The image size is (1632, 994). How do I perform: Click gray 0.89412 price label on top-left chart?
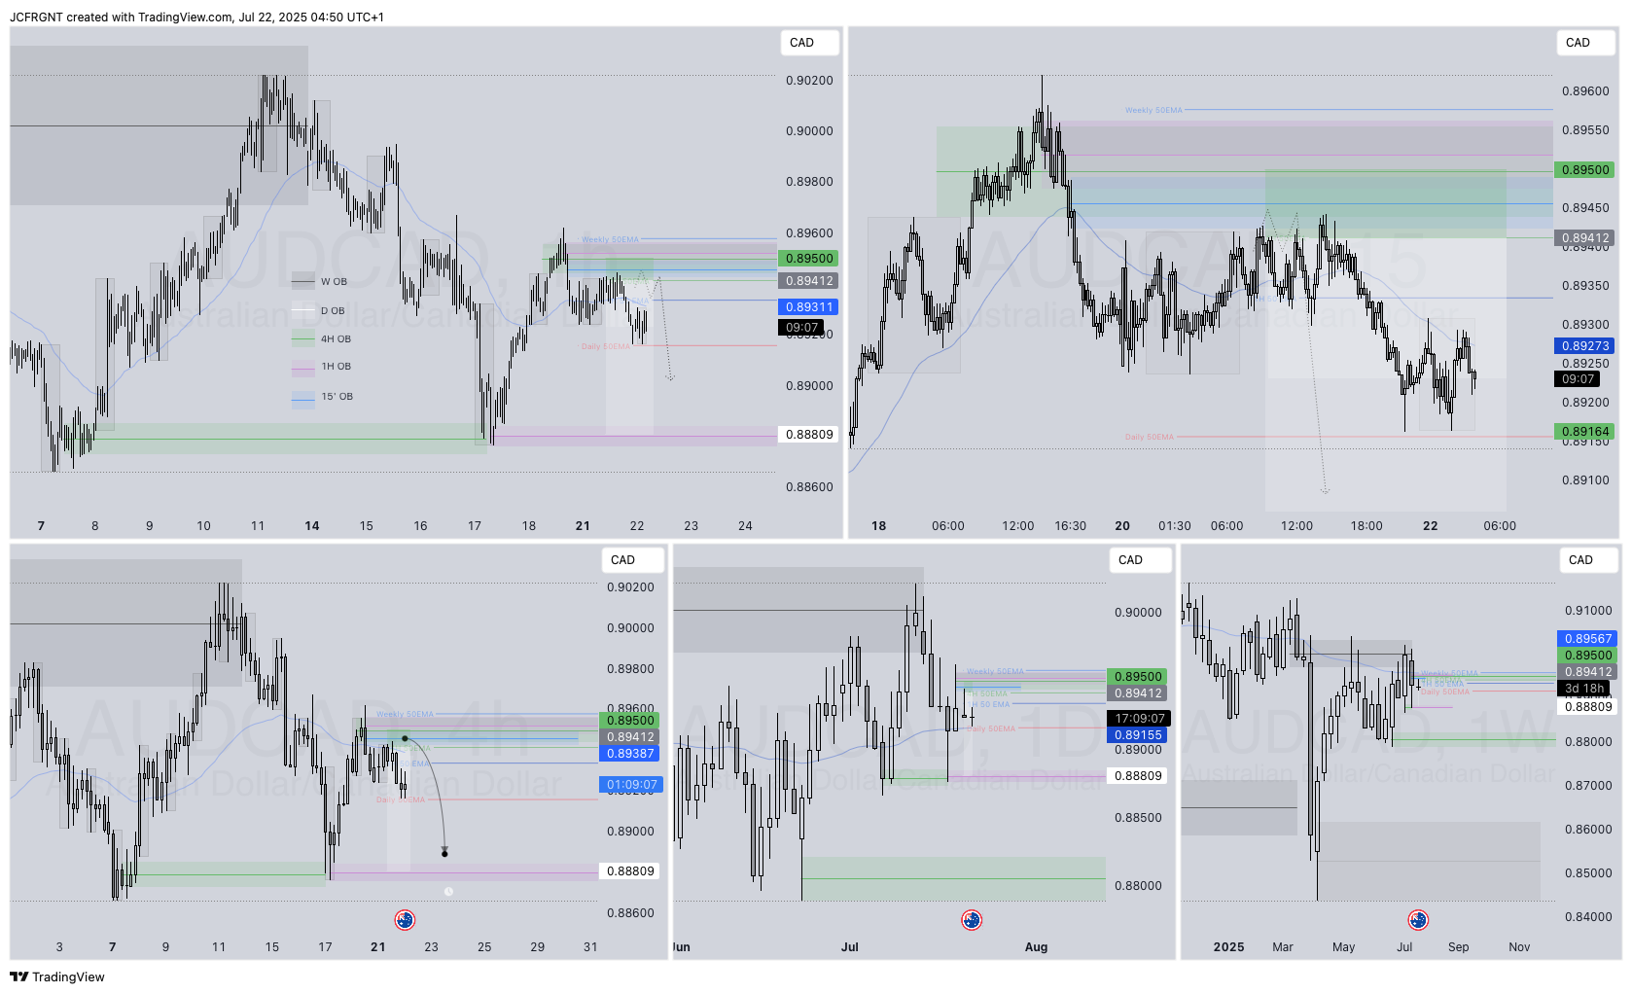pyautogui.click(x=808, y=281)
